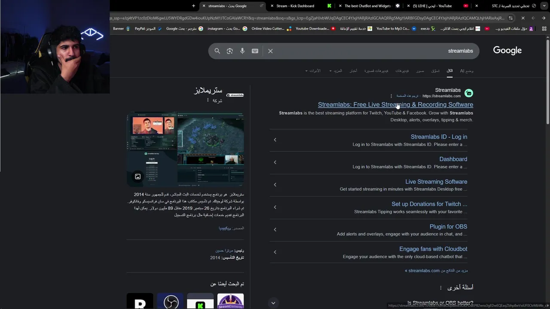Close the Stream - Kick Dashboard tab
Image resolution: width=550 pixels, height=309 pixels.
(x=272, y=6)
